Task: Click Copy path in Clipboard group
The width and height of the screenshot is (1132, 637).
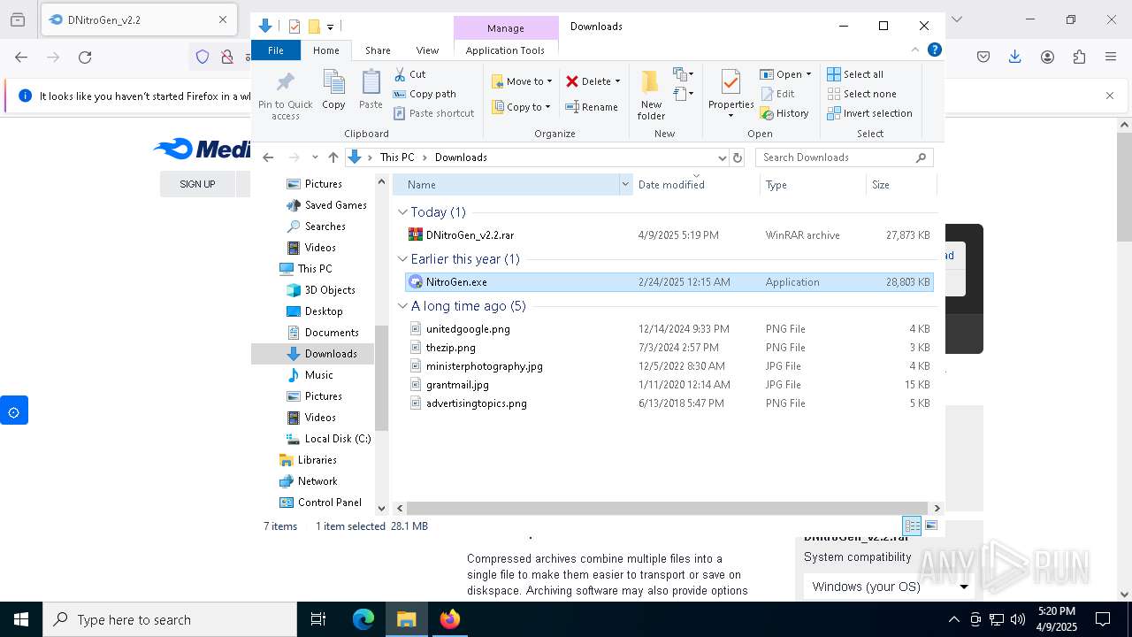Action: [x=424, y=94]
